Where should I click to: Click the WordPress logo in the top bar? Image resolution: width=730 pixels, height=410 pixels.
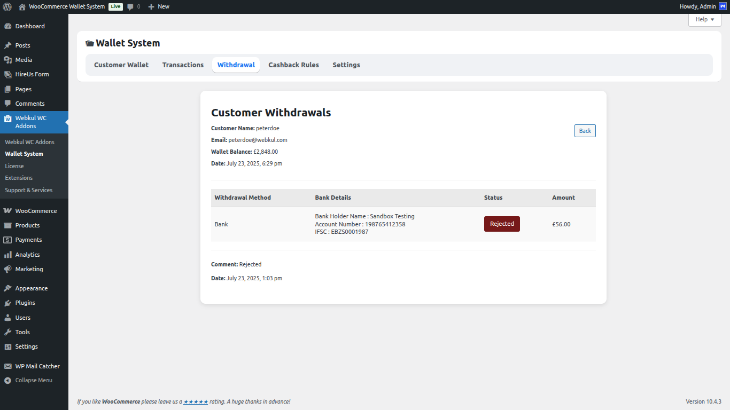click(x=6, y=6)
